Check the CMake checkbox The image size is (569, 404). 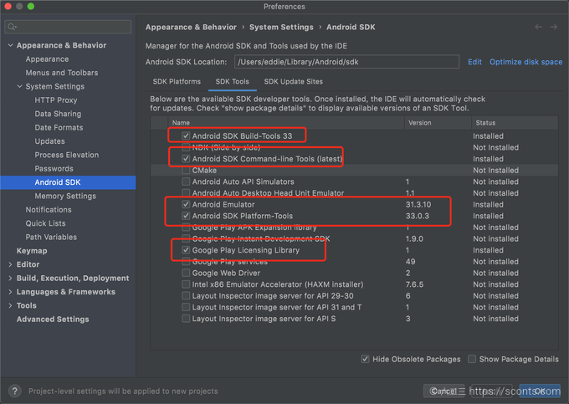[x=186, y=170]
